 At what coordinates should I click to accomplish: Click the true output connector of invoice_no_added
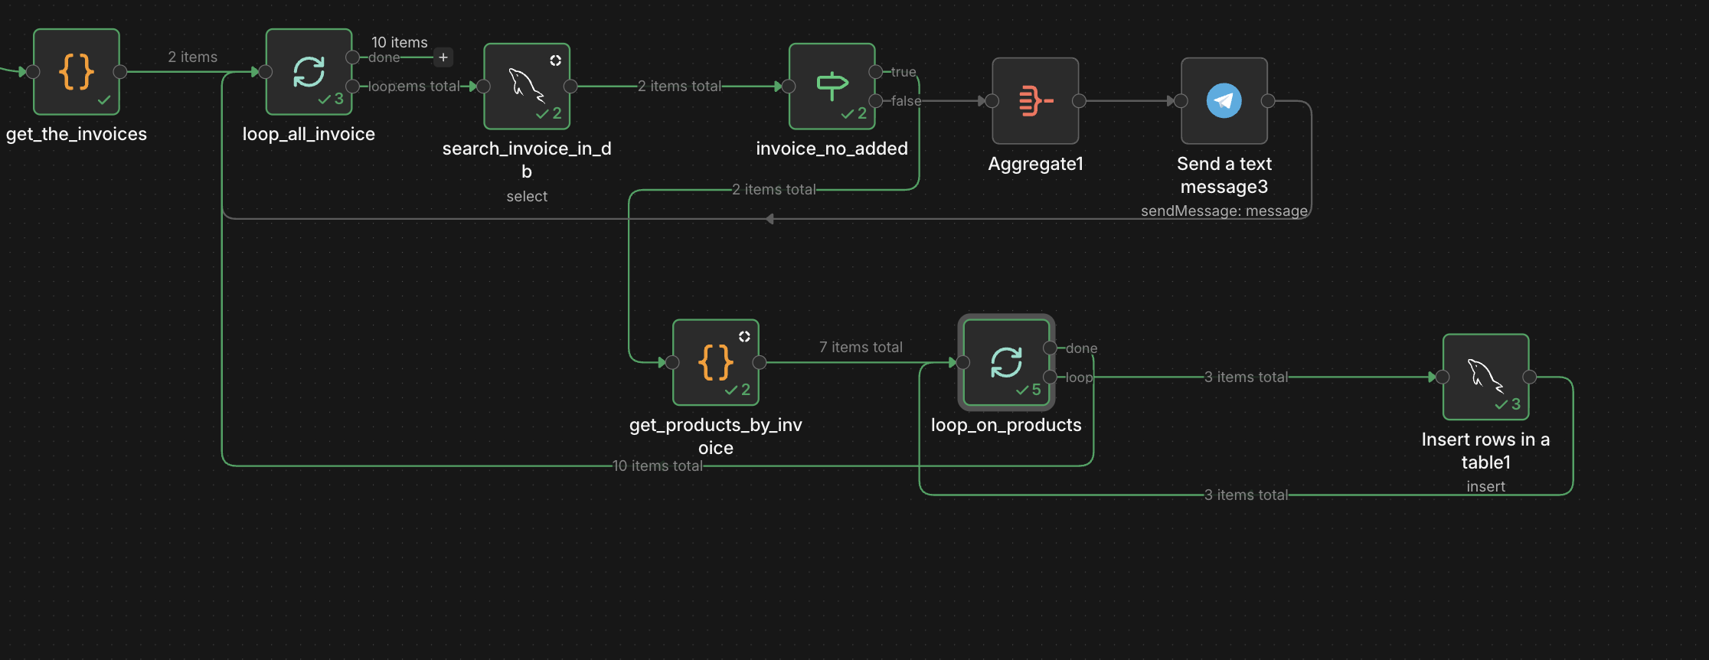point(875,72)
